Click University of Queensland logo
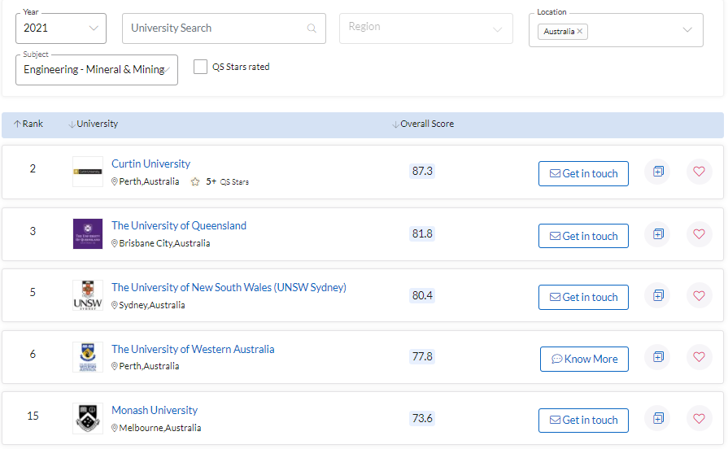 point(88,233)
